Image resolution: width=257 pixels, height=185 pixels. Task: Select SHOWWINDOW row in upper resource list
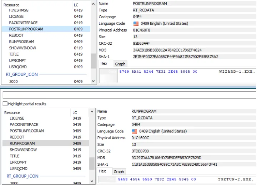pos(46,48)
